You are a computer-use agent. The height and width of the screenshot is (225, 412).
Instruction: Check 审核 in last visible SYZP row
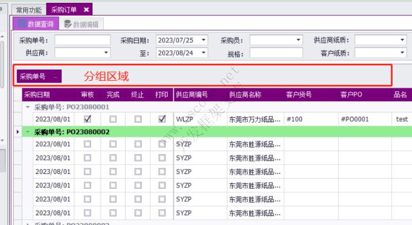(88, 213)
